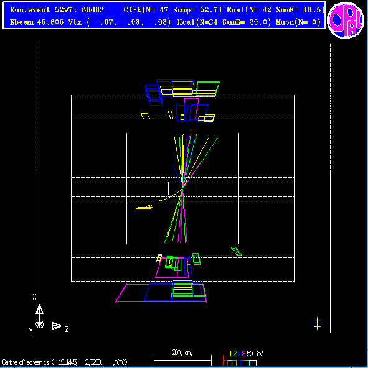Click the Y axis circle marker

click(x=39, y=324)
